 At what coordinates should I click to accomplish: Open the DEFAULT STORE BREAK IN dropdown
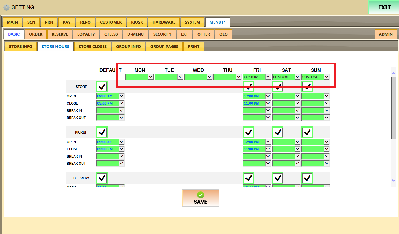coord(110,110)
